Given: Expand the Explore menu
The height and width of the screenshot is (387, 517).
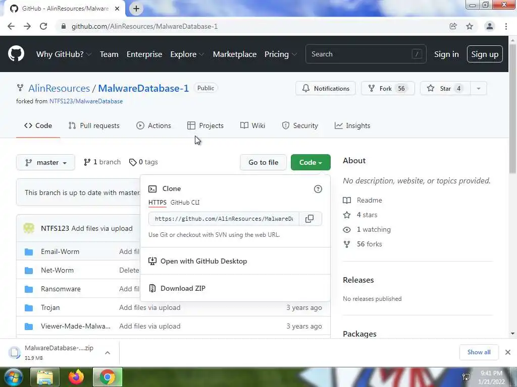Looking at the screenshot, I should pyautogui.click(x=187, y=54).
